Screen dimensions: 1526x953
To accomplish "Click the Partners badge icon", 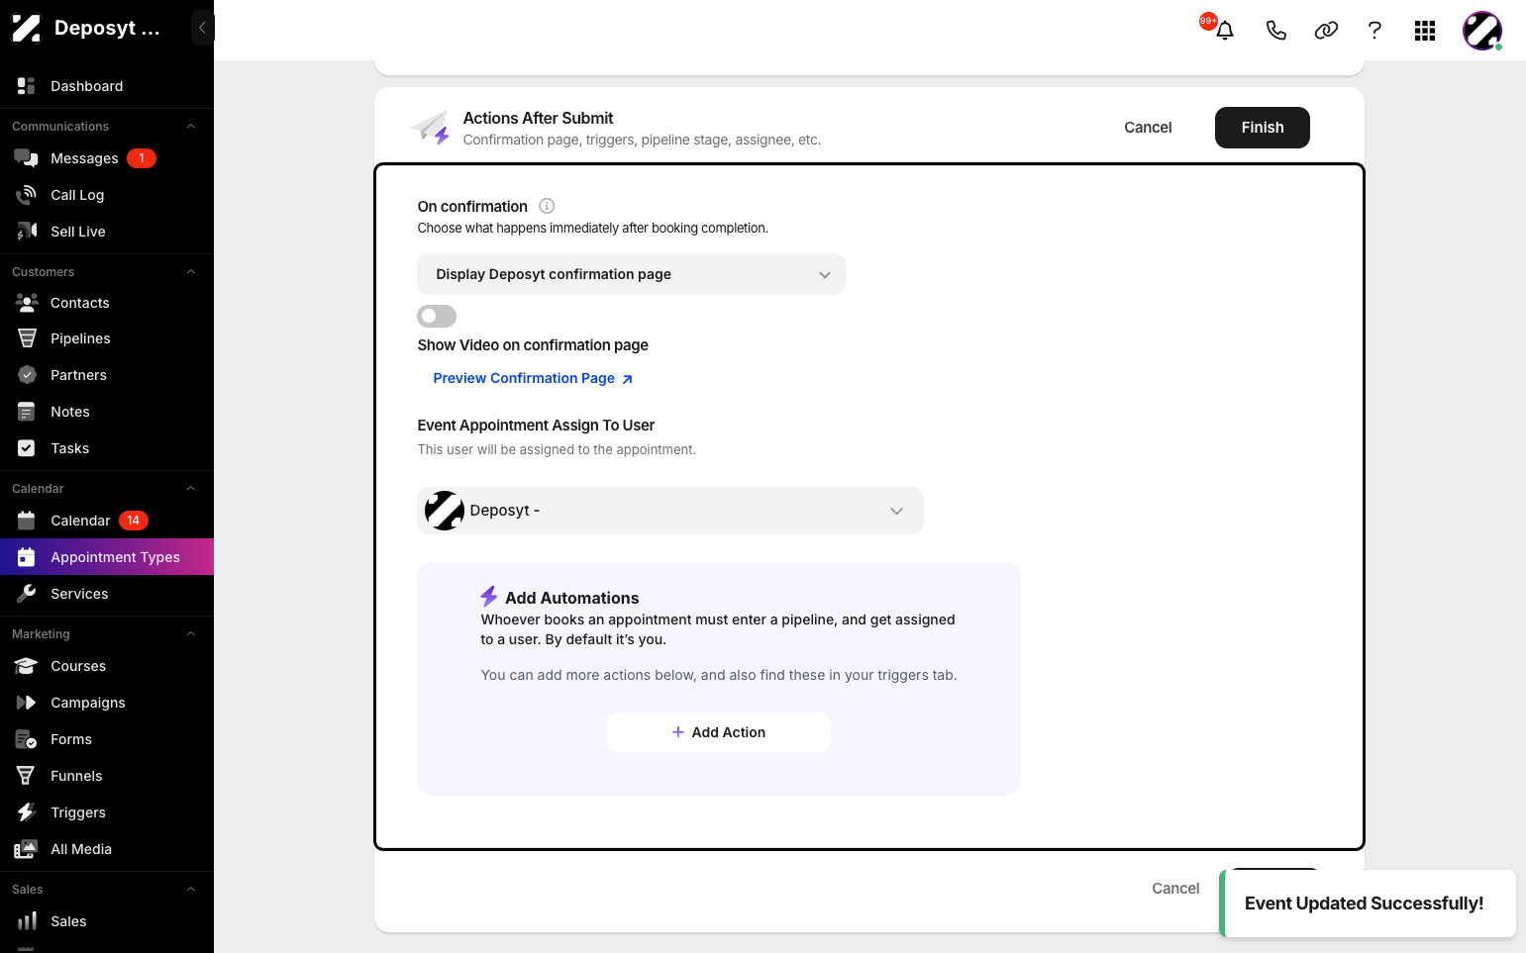I will click(27, 375).
